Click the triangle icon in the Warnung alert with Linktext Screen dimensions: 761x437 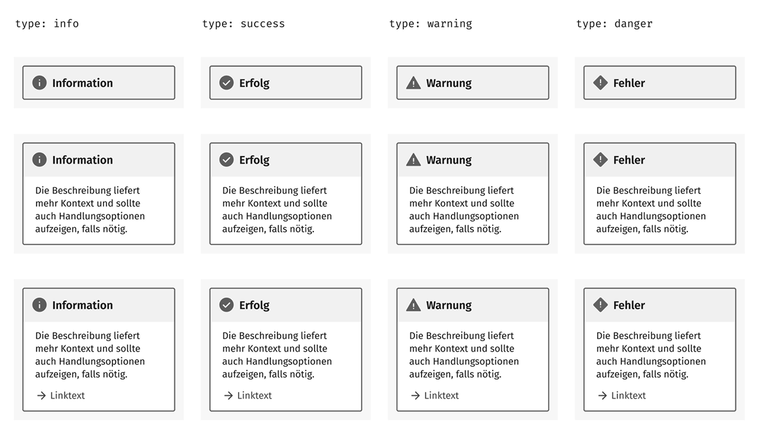point(413,305)
